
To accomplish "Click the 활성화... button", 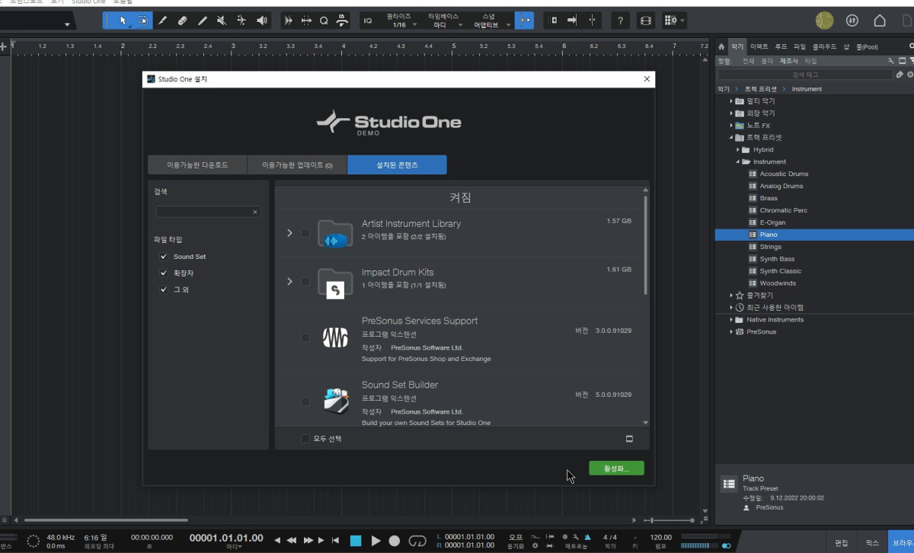I will coord(616,468).
